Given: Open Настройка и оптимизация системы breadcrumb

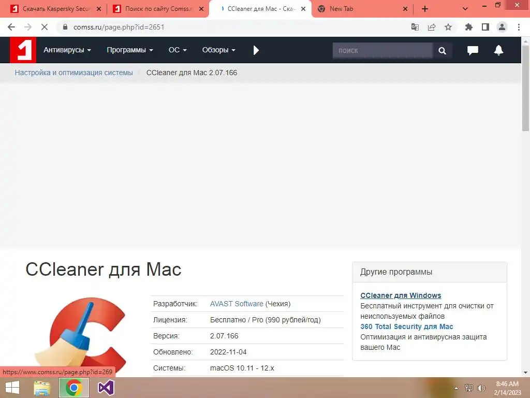Looking at the screenshot, I should [x=73, y=73].
